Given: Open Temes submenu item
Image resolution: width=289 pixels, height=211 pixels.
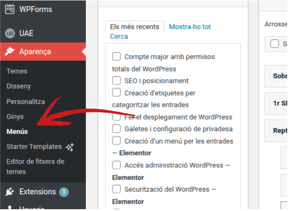Looking at the screenshot, I should (17, 71).
